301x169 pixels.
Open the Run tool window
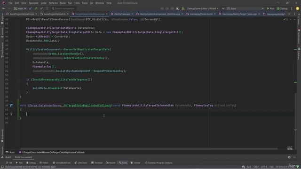(x=19, y=163)
